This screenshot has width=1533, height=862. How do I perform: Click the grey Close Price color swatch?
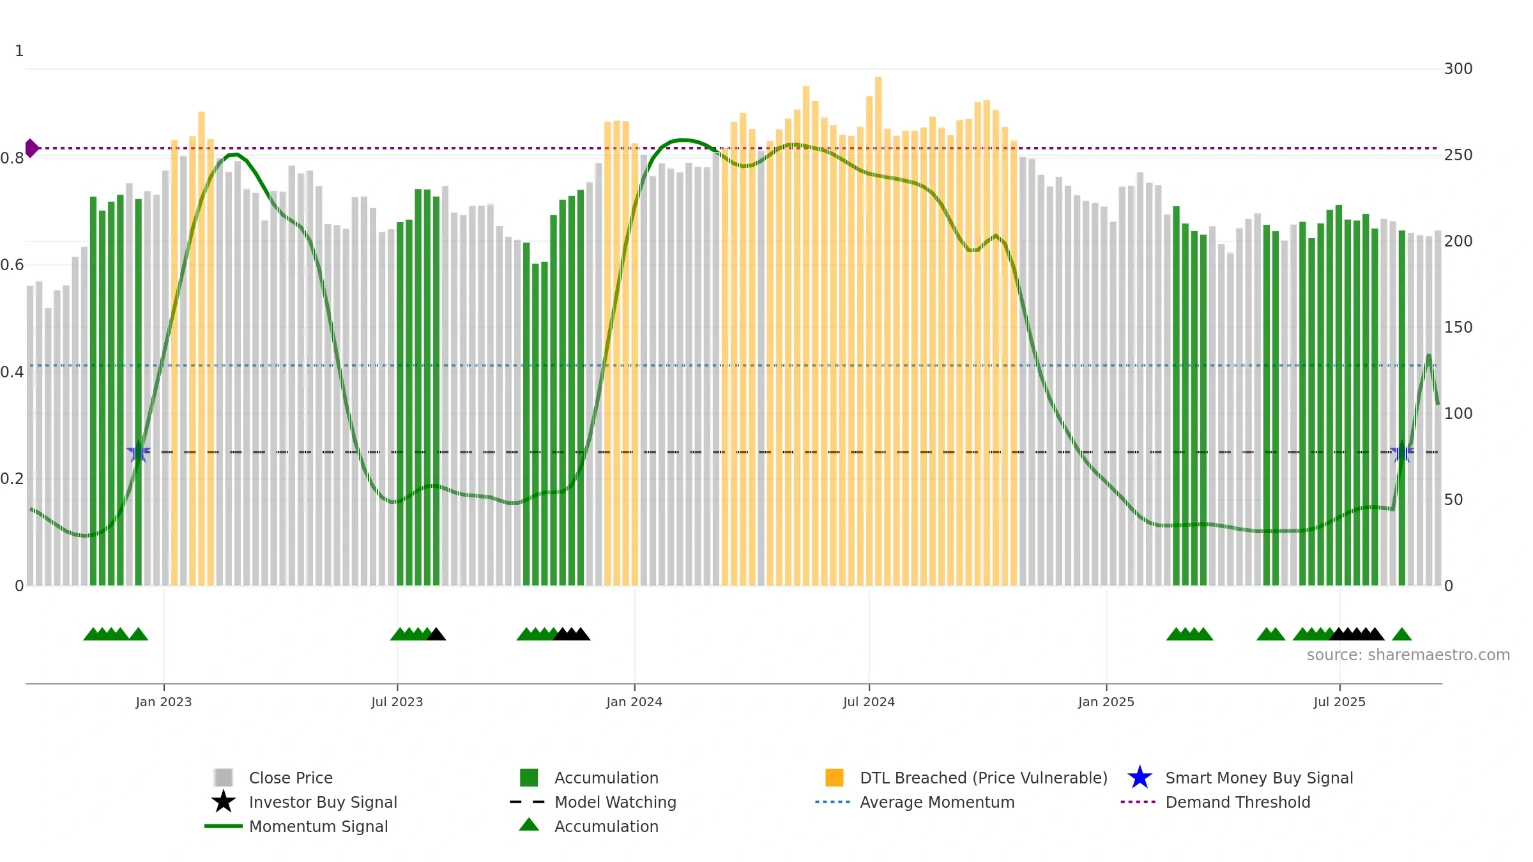click(x=224, y=778)
